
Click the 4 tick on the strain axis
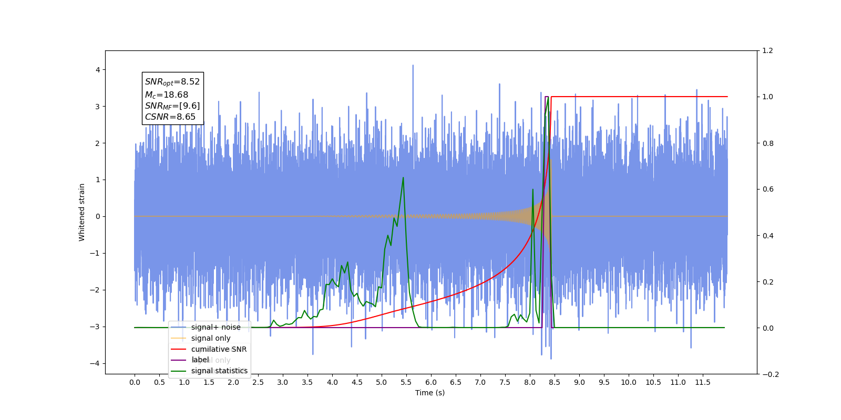98,70
